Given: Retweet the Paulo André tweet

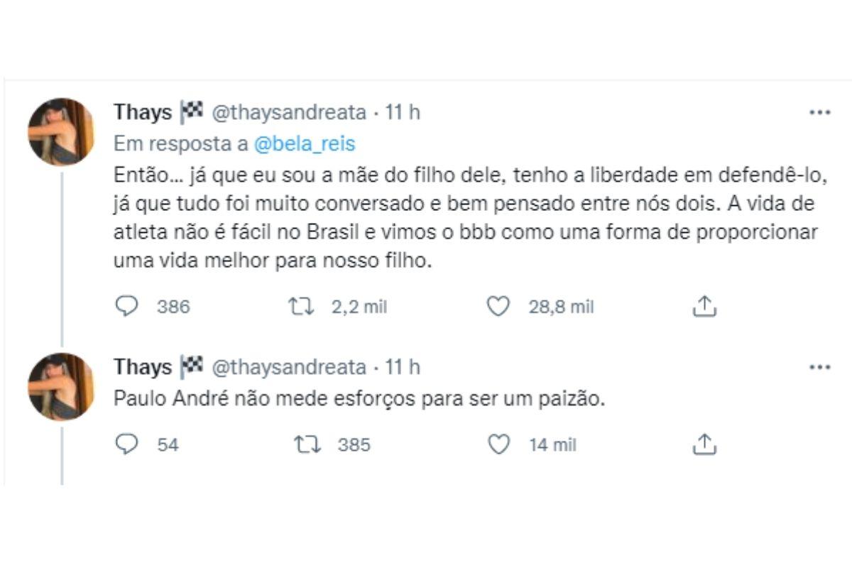Looking at the screenshot, I should [307, 444].
